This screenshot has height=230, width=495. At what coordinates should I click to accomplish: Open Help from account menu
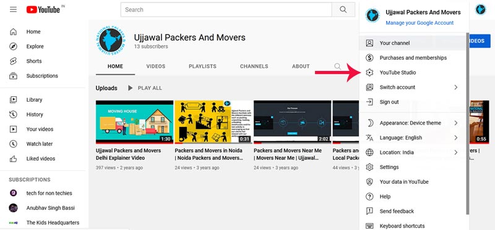tap(413, 197)
